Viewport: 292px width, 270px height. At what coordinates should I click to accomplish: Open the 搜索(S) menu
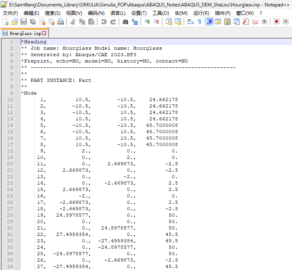[x=53, y=13]
